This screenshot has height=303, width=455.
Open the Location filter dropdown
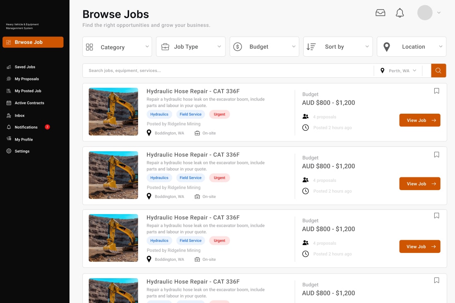pyautogui.click(x=412, y=47)
